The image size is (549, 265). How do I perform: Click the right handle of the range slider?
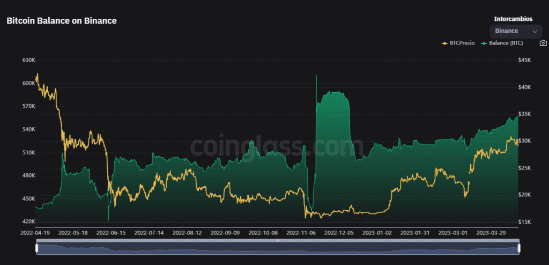(x=519, y=248)
